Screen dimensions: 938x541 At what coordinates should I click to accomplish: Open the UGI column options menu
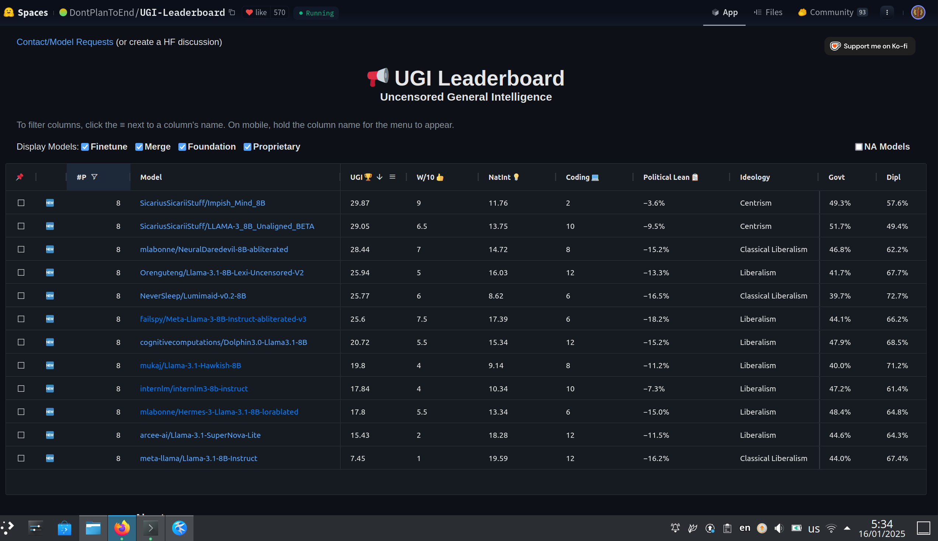pyautogui.click(x=393, y=177)
